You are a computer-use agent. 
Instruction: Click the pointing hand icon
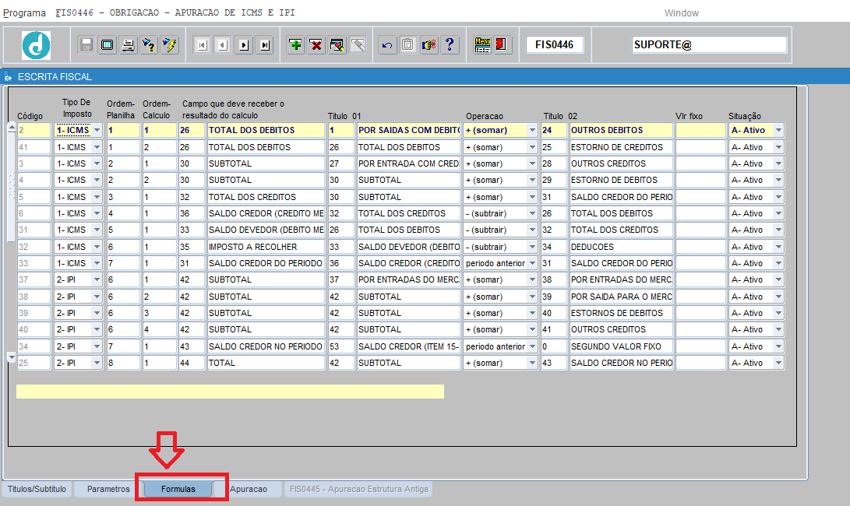pos(429,45)
